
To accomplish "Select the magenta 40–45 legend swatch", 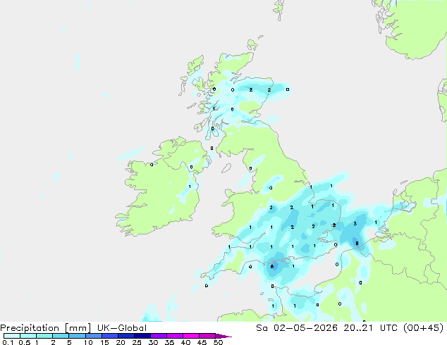I will click(x=191, y=336).
